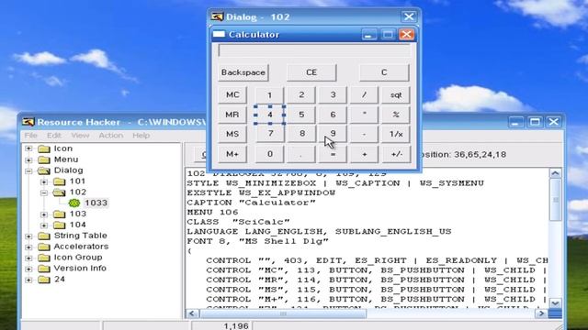Expand the Version Info tree node
Viewport: 588px width, 330px height.
28,269
